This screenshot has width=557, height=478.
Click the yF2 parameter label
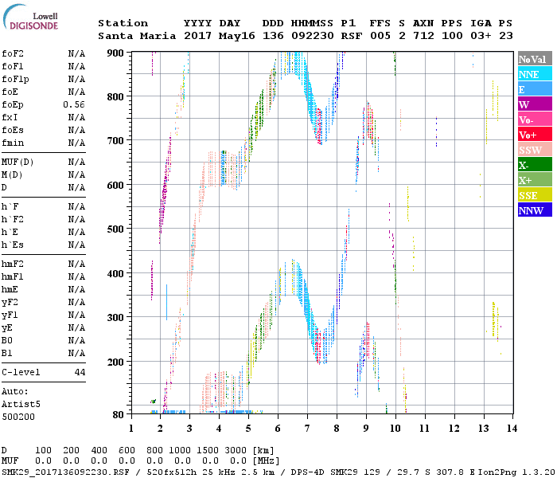point(10,303)
